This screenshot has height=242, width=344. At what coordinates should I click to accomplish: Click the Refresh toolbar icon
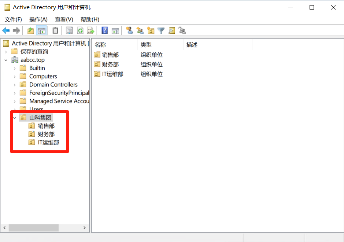[x=80, y=30]
